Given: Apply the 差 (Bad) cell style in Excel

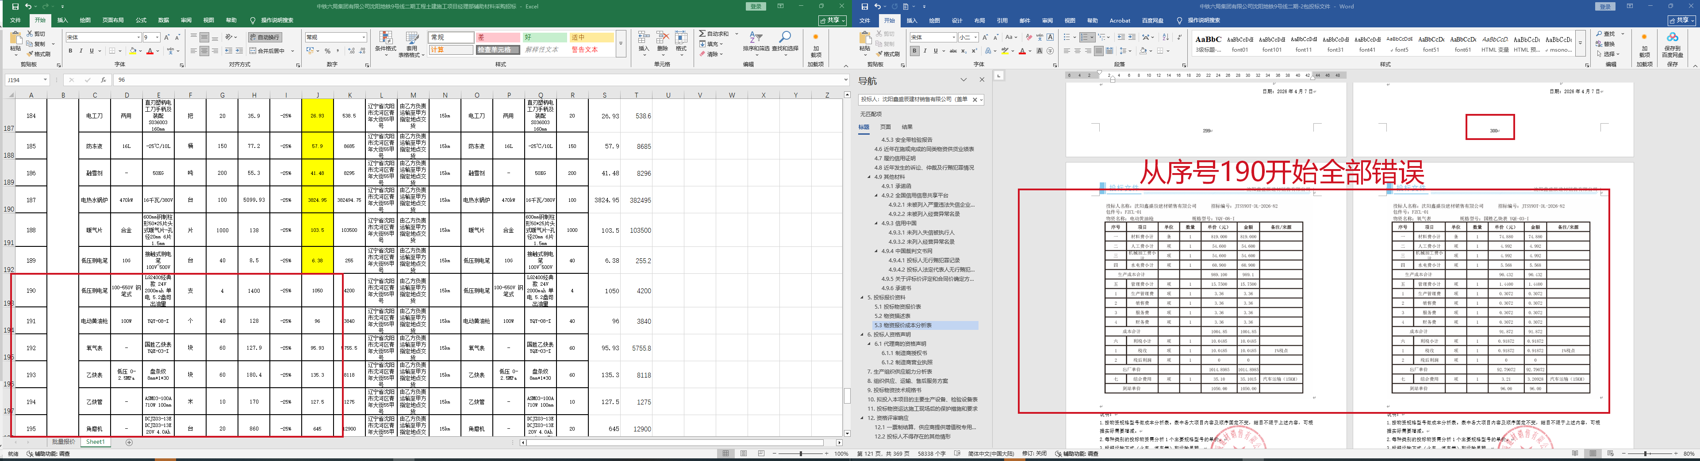Looking at the screenshot, I should [498, 38].
